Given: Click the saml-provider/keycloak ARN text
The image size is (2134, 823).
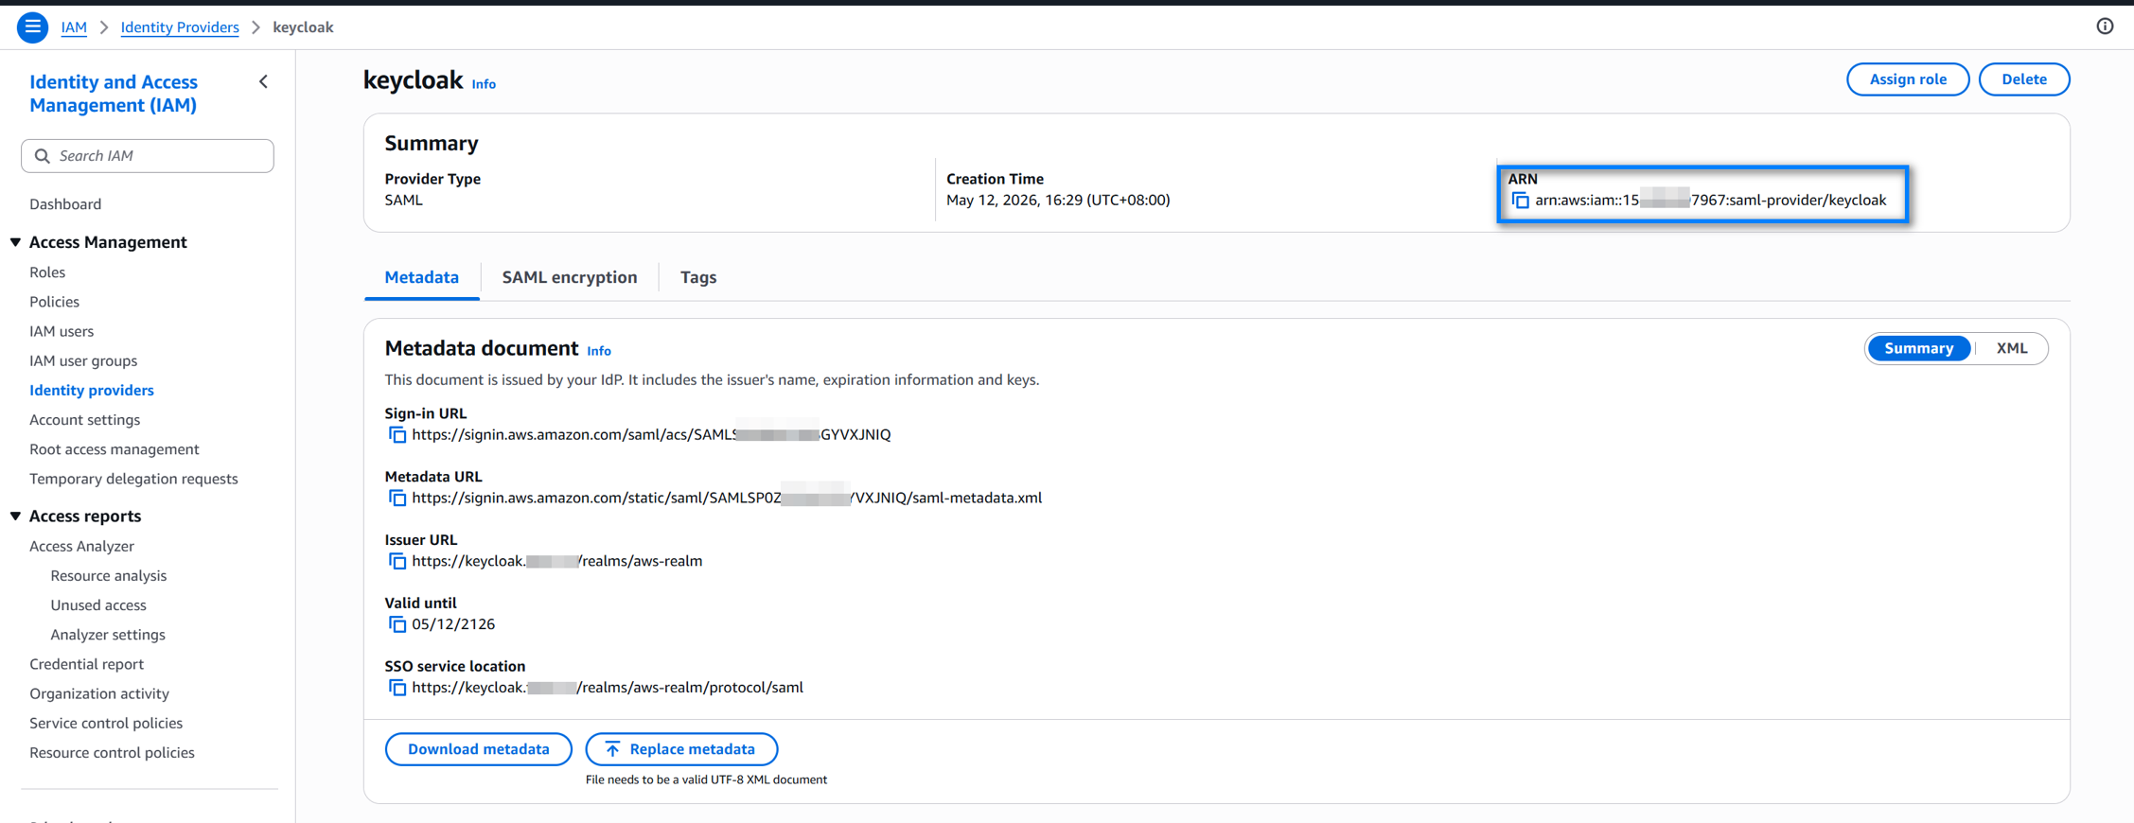Looking at the screenshot, I should 1711,201.
